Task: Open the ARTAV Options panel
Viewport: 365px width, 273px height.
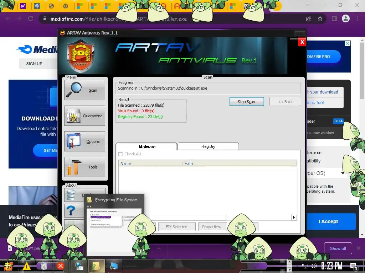Action: click(x=84, y=141)
